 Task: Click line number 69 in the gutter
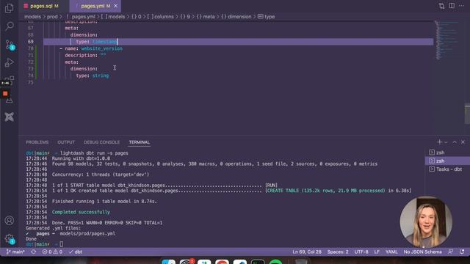[31, 42]
